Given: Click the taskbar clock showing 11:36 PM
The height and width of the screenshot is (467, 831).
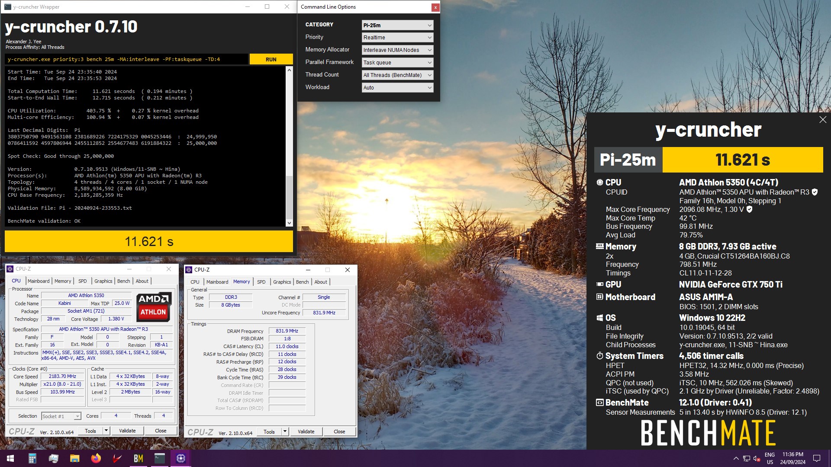Looking at the screenshot, I should (793, 458).
